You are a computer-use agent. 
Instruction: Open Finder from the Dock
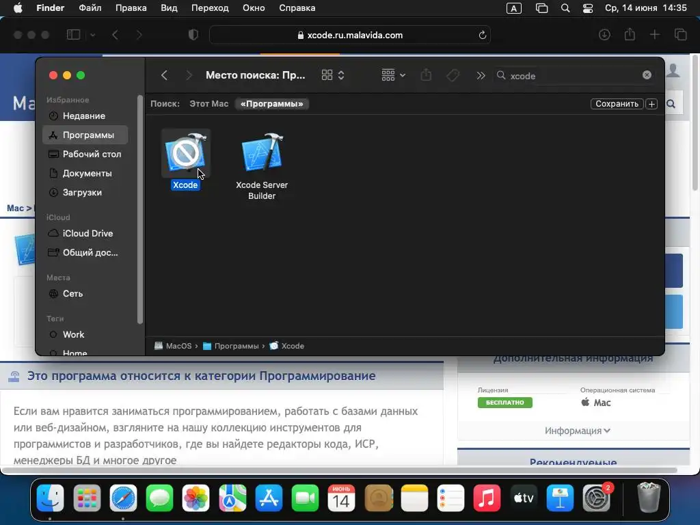[x=51, y=498]
